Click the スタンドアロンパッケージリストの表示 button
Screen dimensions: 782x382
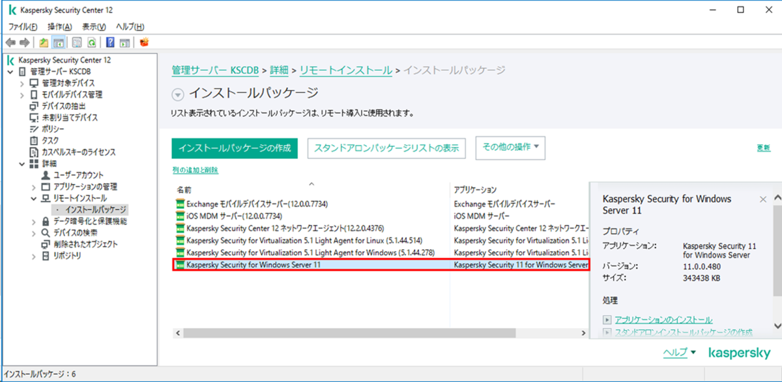386,148
